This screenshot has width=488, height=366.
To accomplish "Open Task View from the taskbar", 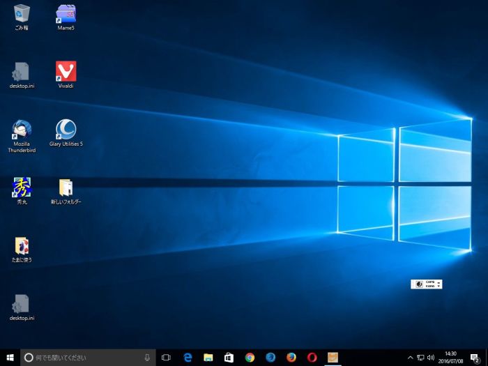I will click(166, 358).
